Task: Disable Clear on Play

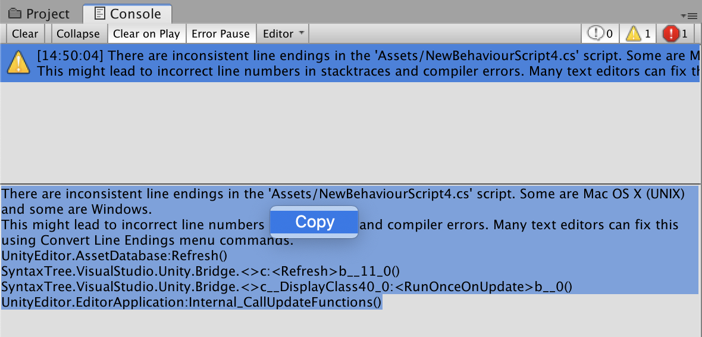Action: (x=146, y=33)
